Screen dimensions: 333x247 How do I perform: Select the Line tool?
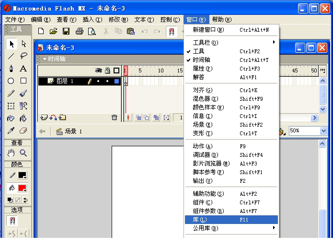[11, 56]
